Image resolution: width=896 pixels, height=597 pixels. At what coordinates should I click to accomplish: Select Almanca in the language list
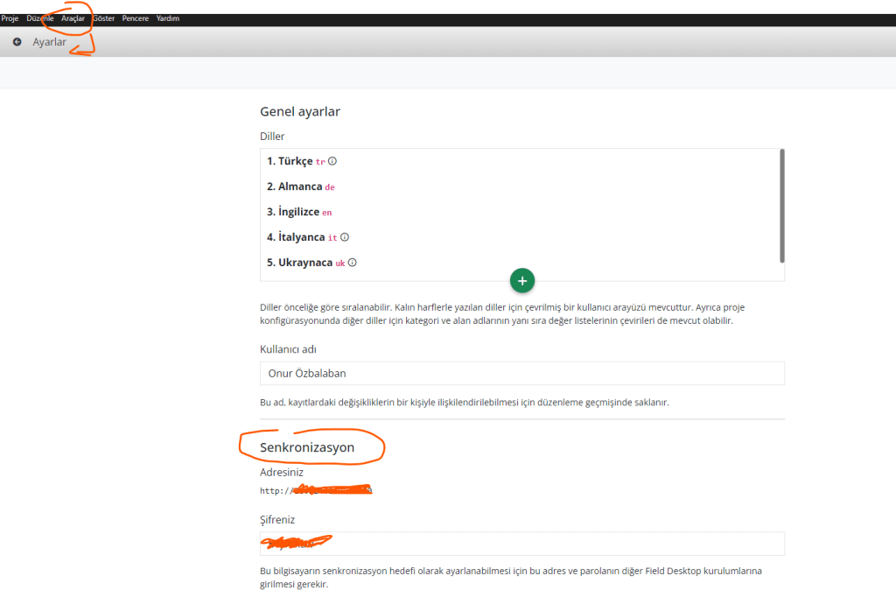294,186
